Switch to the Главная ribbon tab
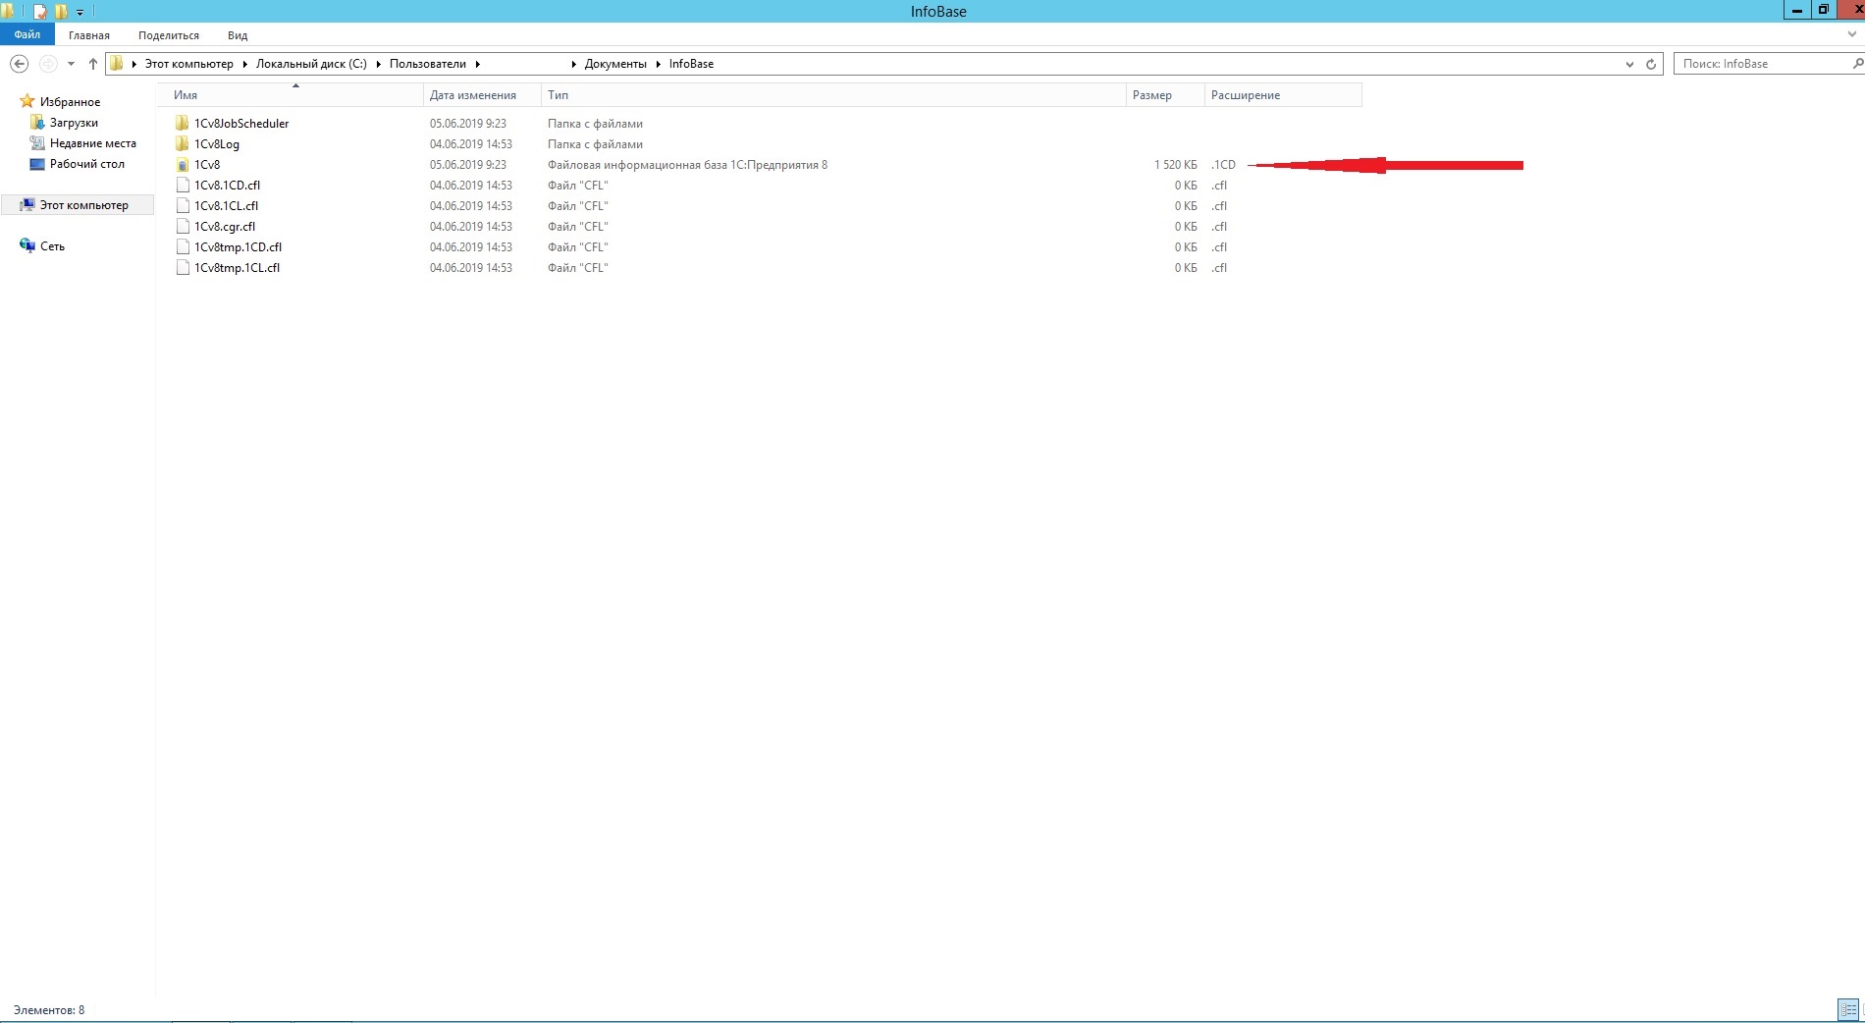Viewport: 1865px width, 1023px height. (x=89, y=35)
